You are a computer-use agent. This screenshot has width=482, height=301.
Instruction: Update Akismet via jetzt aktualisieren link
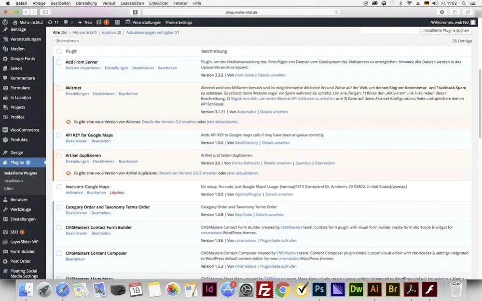[222, 122]
